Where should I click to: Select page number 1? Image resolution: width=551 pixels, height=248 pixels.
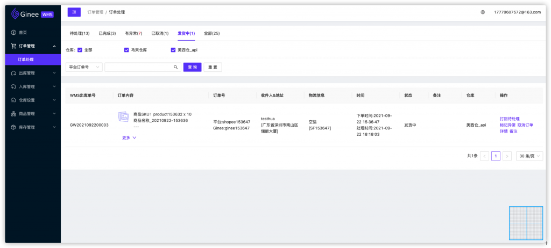(496, 156)
